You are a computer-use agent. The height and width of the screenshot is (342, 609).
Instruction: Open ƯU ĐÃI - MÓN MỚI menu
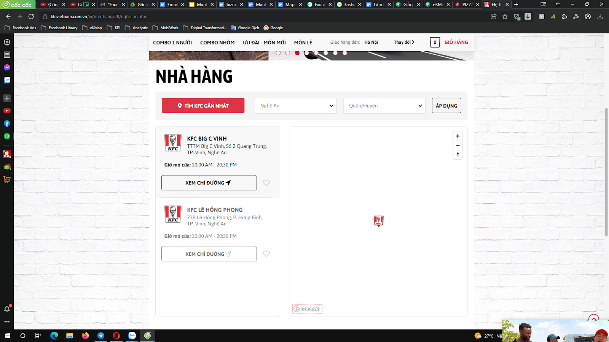264,43
